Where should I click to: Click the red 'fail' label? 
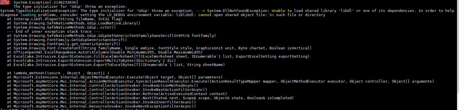(x=5, y=2)
